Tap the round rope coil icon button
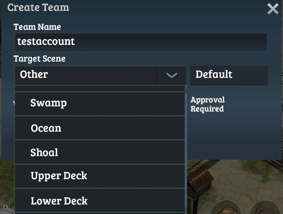Image resolution: width=283 pixels, height=214 pixels. pos(266,208)
